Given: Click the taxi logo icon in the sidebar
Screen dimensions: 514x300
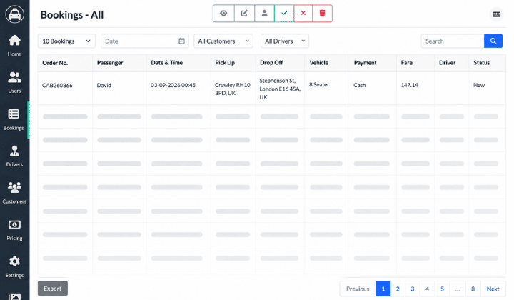Looking at the screenshot, I should (14, 14).
